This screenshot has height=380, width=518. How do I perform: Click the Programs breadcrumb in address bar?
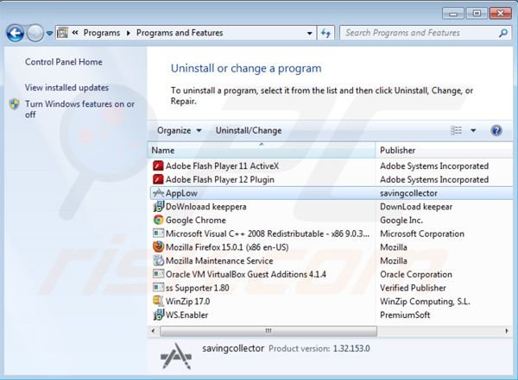pyautogui.click(x=101, y=33)
